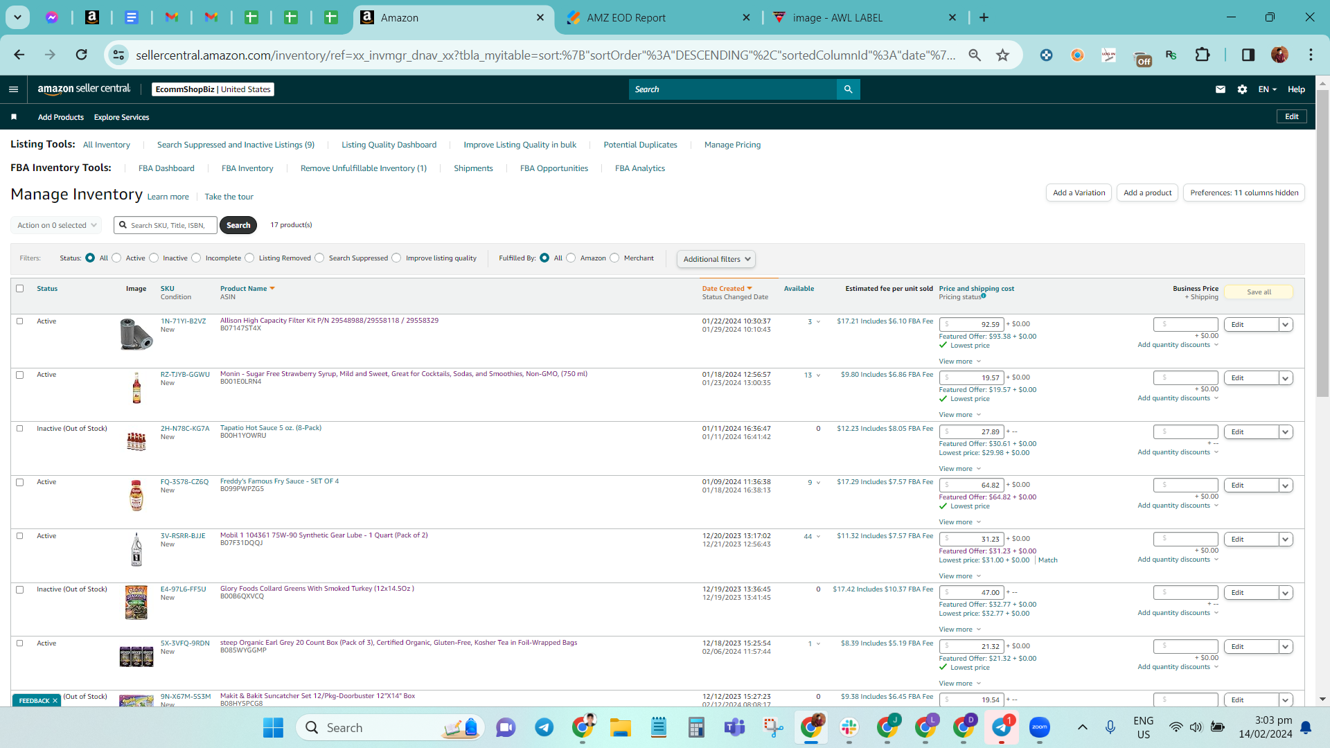Open Allison Filter Kit product thumbnail

coord(136,334)
